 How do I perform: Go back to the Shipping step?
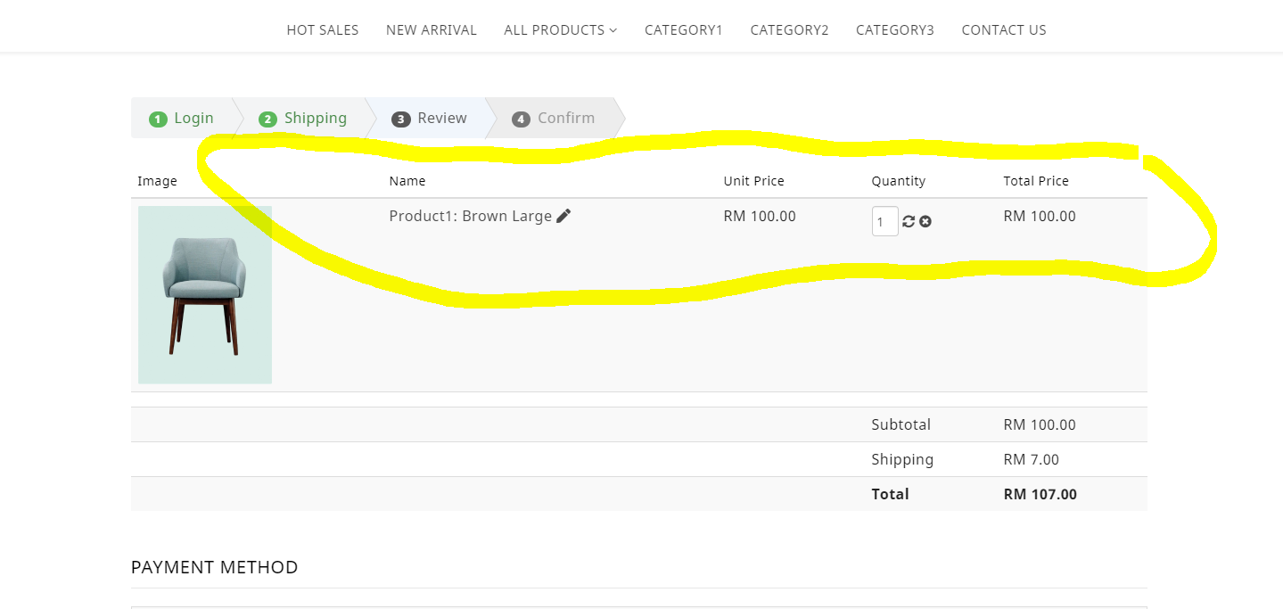pos(303,119)
